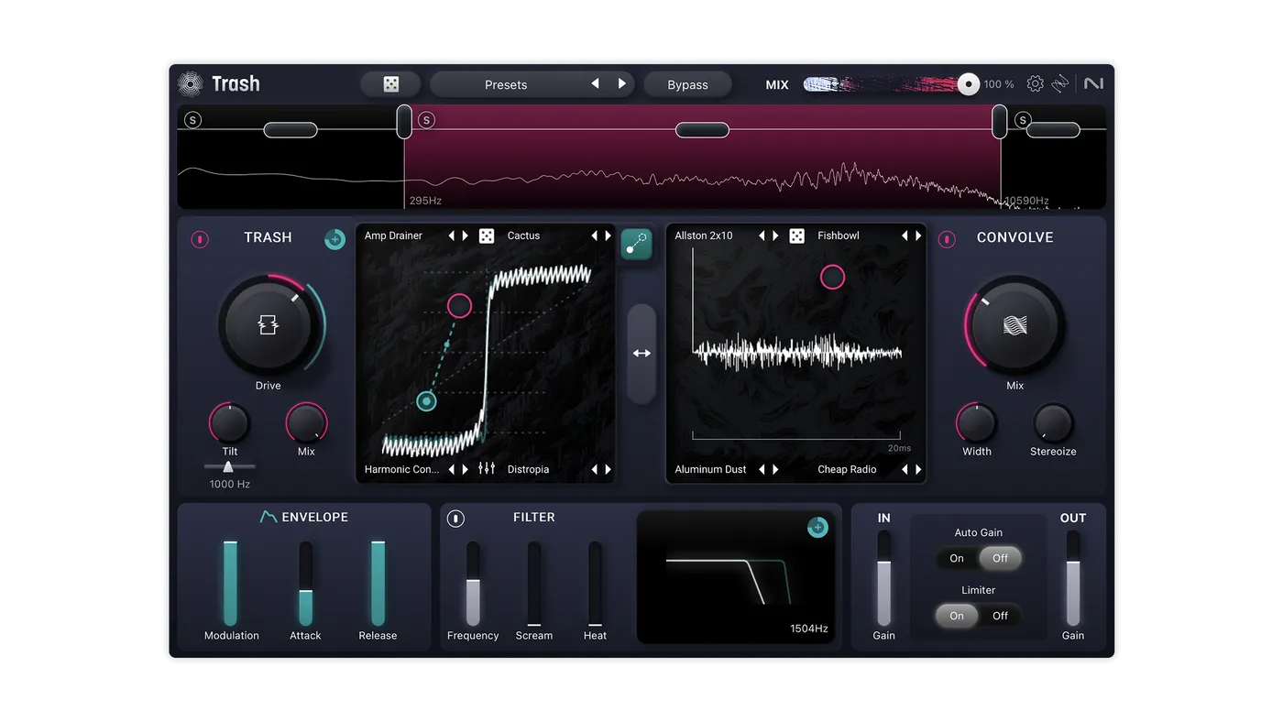This screenshot has width=1283, height=722.
Task: Select next impulse after Fishbowl
Action: (x=918, y=235)
